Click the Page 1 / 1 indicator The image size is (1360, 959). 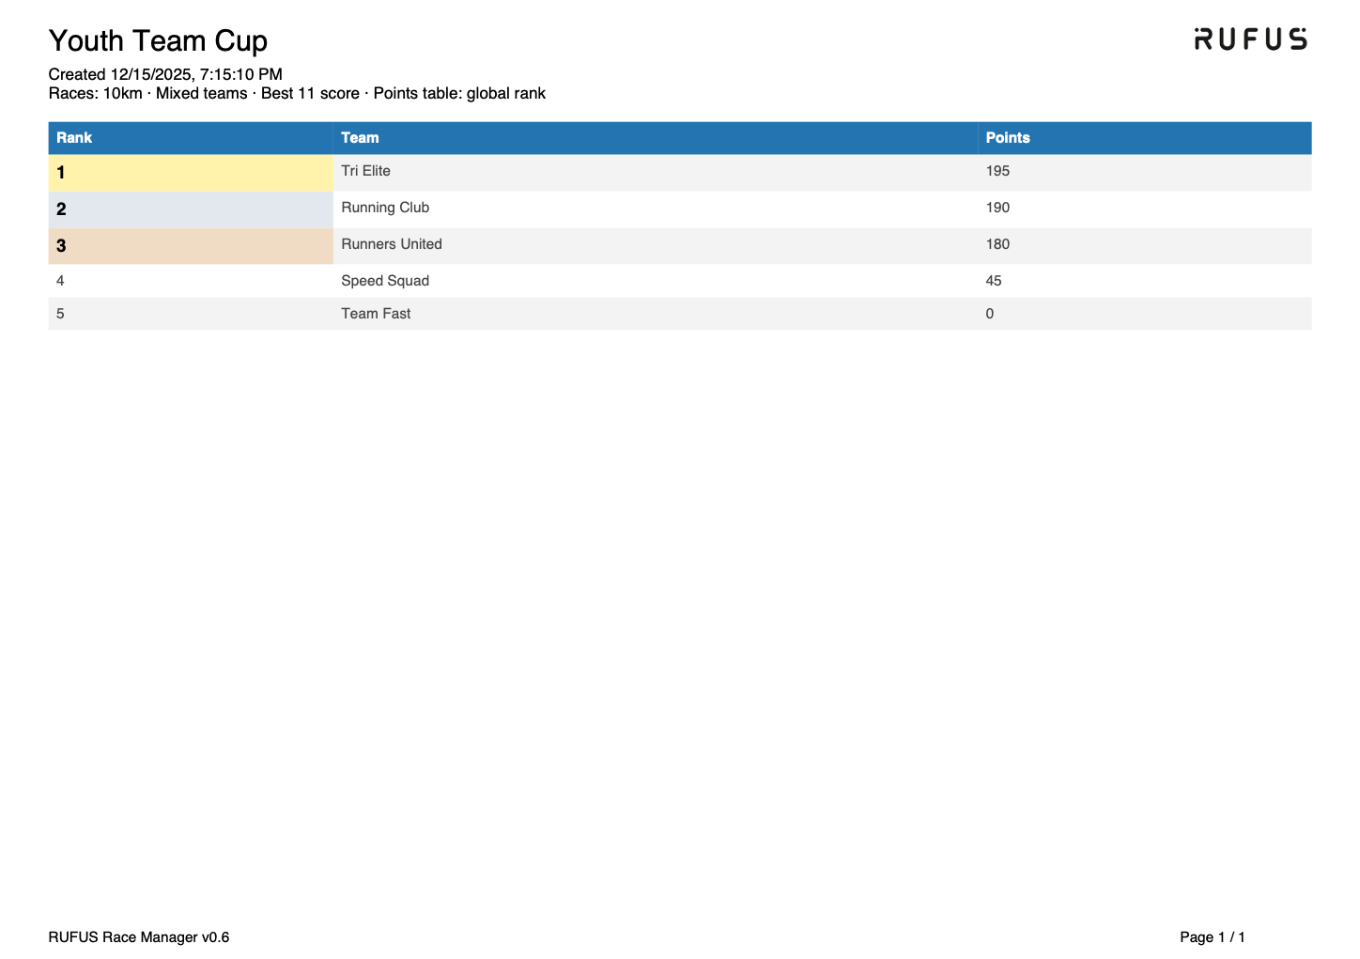[x=1212, y=937]
